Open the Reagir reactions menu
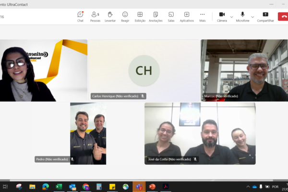288x192 pixels. click(x=125, y=16)
